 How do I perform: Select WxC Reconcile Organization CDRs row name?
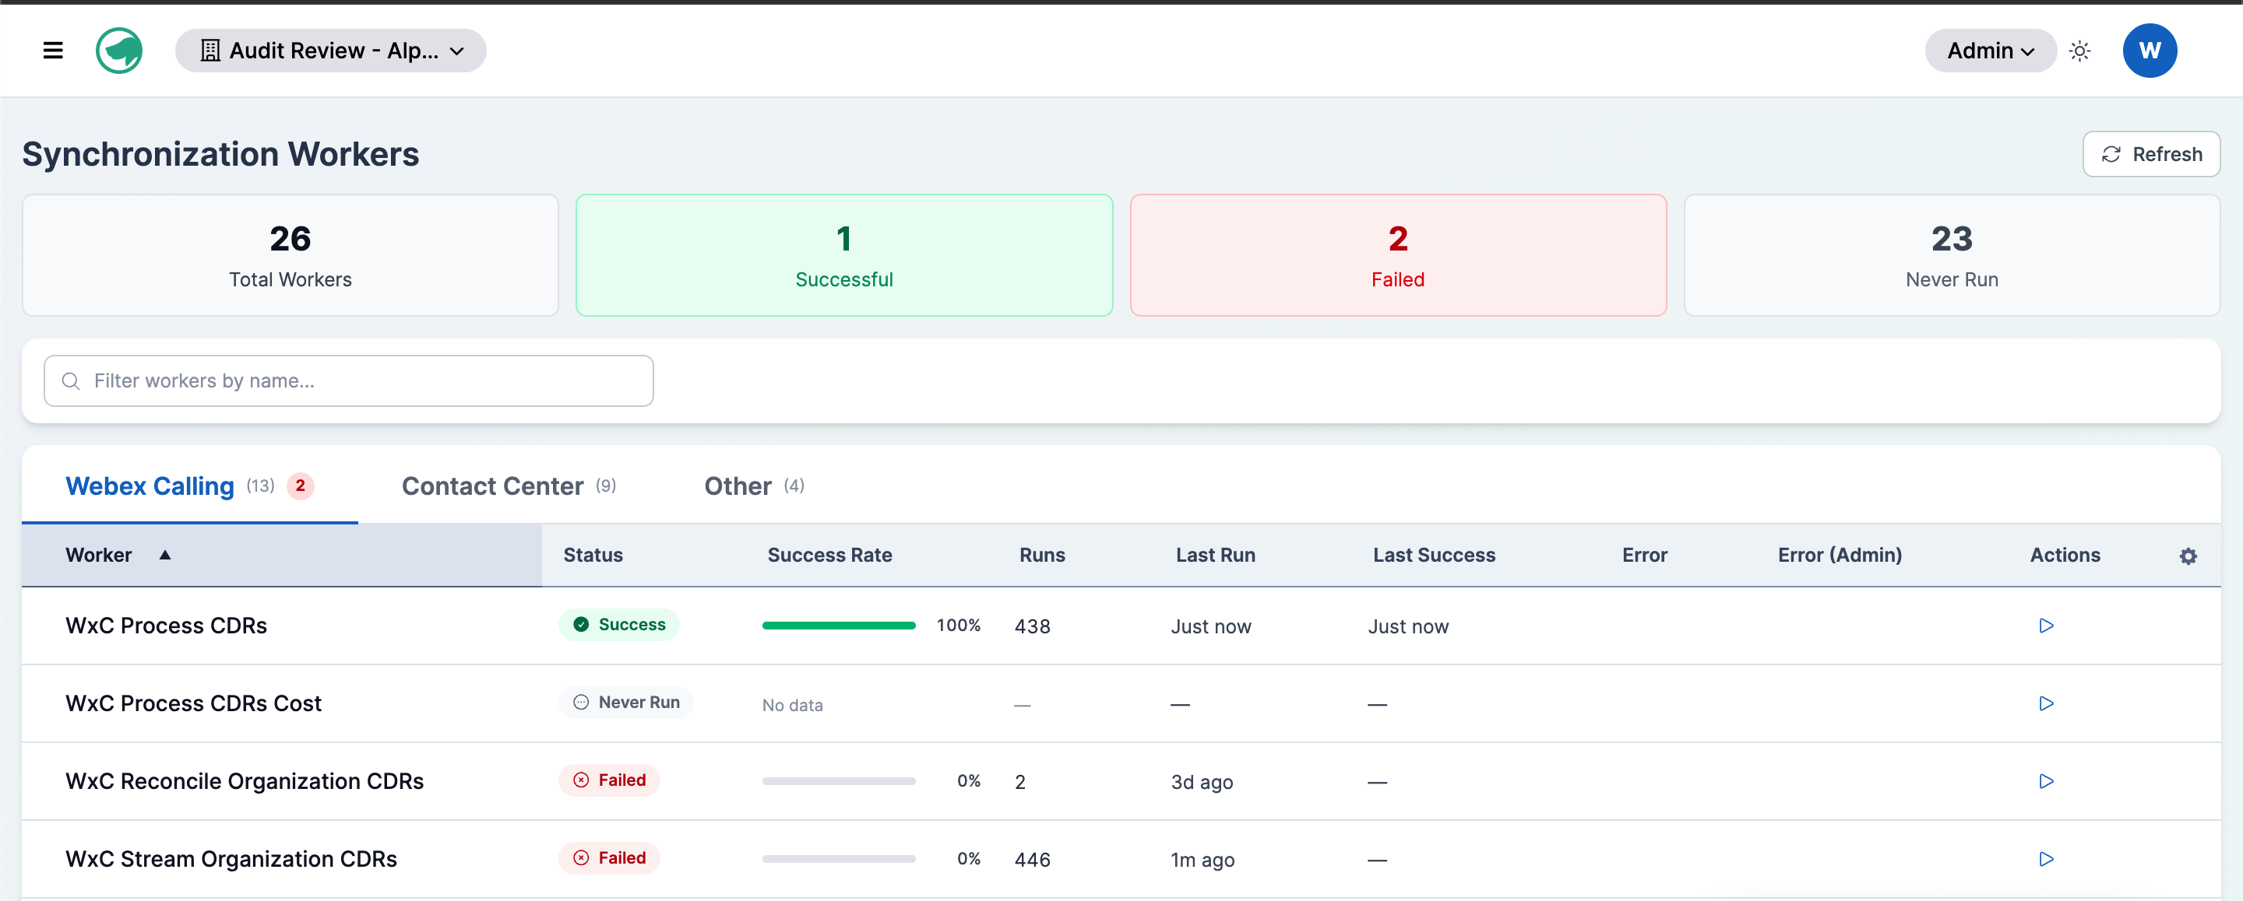pos(245,781)
